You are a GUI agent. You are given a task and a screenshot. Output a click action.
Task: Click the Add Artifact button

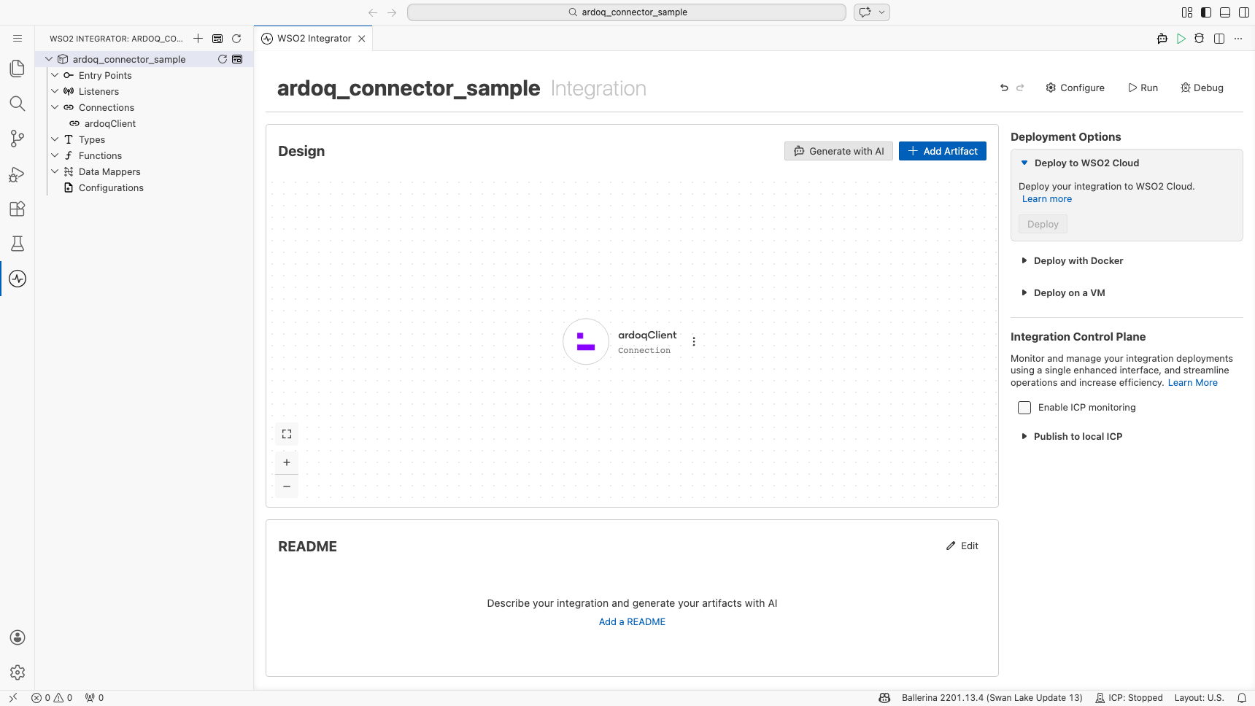point(943,151)
